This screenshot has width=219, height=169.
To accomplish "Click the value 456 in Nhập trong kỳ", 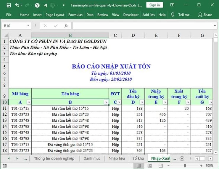I will (162, 114).
